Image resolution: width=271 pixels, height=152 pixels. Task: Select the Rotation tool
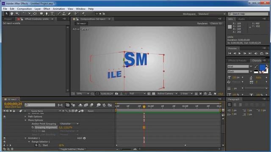click(24, 14)
